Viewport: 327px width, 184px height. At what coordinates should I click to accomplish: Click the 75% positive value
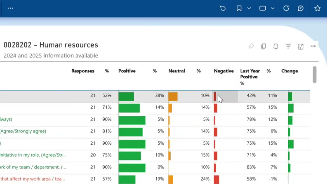click(107, 155)
